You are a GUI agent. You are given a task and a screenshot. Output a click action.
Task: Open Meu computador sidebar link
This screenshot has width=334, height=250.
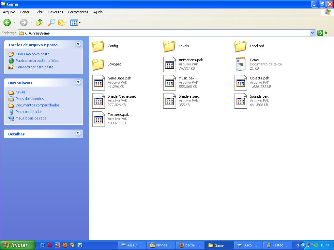(x=29, y=112)
